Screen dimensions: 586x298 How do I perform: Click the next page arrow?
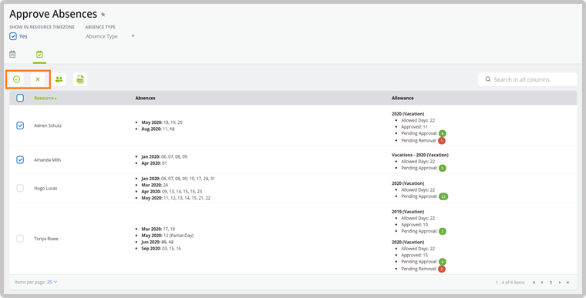(x=560, y=283)
